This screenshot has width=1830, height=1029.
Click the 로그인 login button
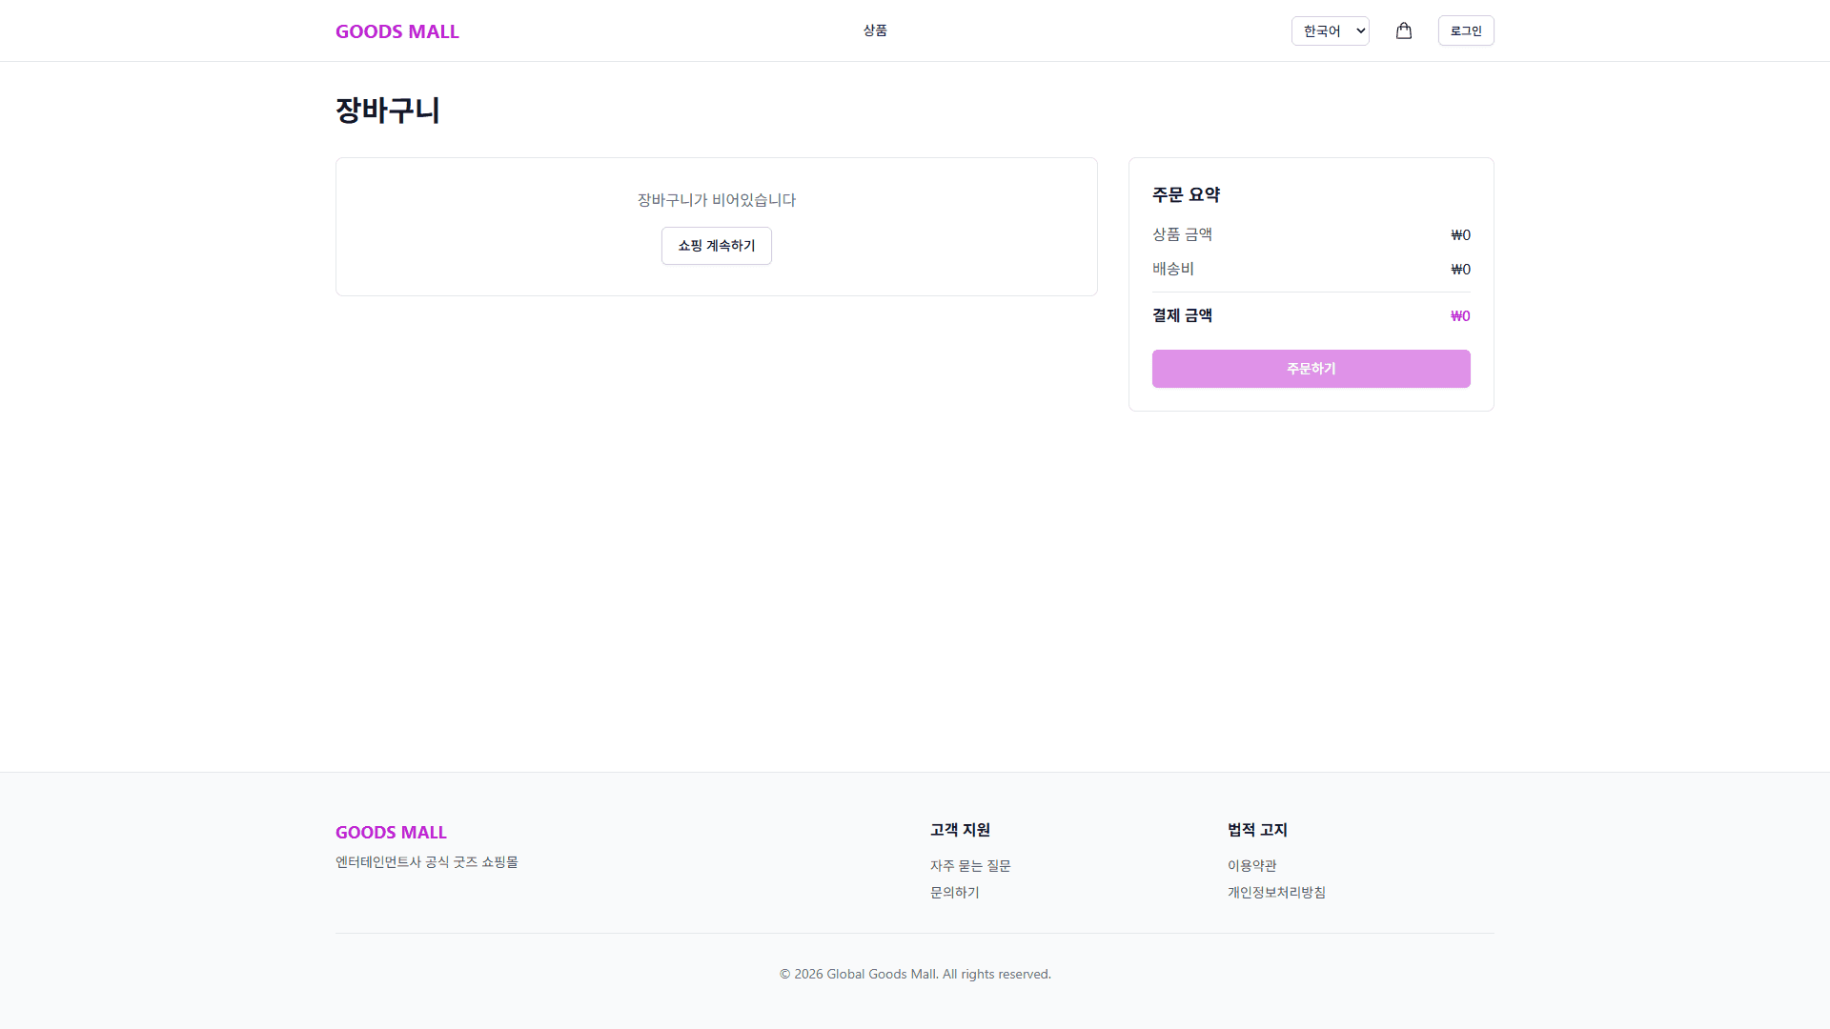[1465, 30]
